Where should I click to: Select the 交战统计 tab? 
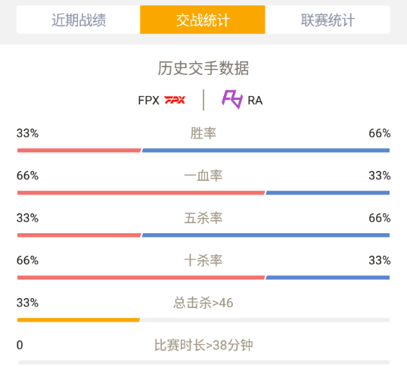pos(203,20)
